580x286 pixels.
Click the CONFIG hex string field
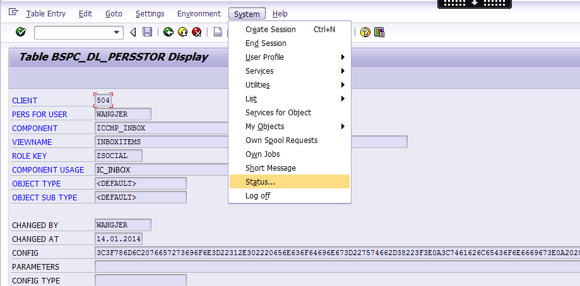337,253
